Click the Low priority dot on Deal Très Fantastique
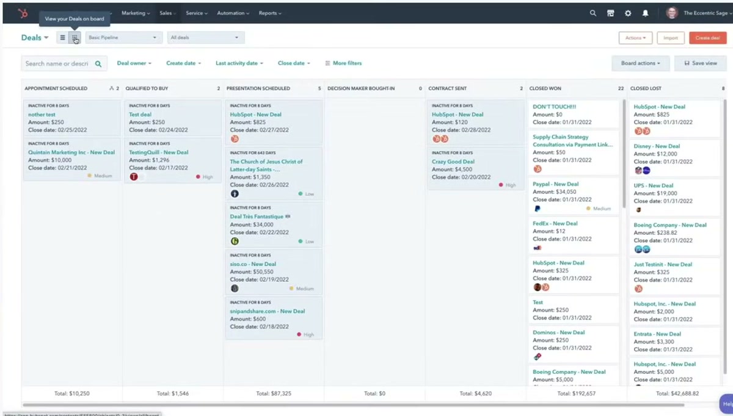Screen dimensions: 733x416 [301, 242]
